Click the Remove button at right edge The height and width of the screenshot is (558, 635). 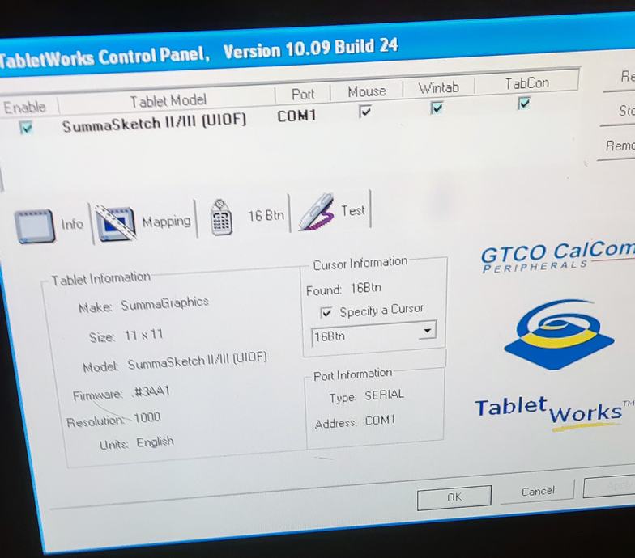click(x=617, y=146)
